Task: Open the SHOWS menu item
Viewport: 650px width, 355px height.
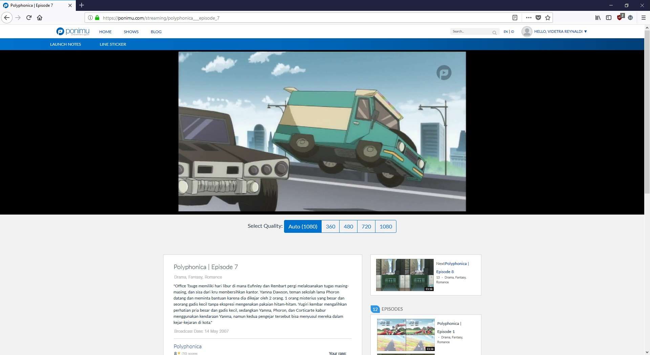Action: coord(131,32)
